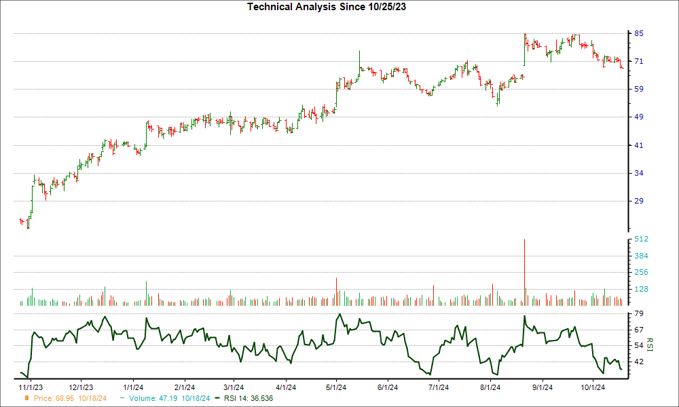The height and width of the screenshot is (407, 679).
Task: Click the tallest red volume spike bar
Action: [x=524, y=273]
